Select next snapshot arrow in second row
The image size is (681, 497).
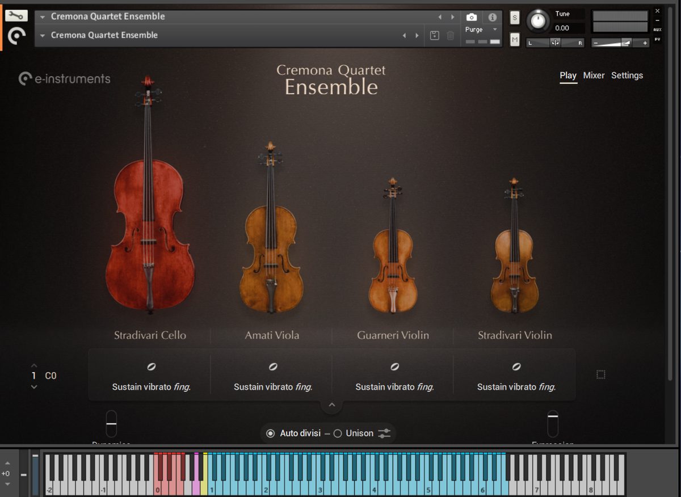tap(417, 35)
